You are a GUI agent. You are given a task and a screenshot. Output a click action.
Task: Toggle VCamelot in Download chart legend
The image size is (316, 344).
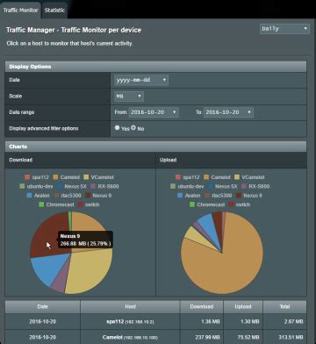(x=98, y=177)
